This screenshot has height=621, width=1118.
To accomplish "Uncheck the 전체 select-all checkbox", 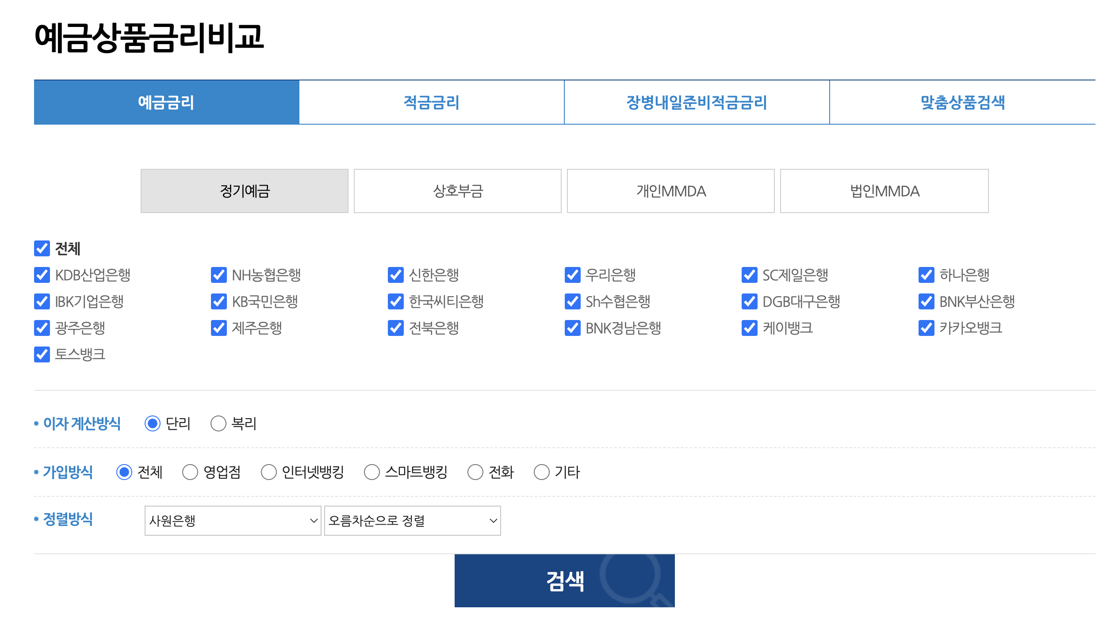I will pos(42,248).
